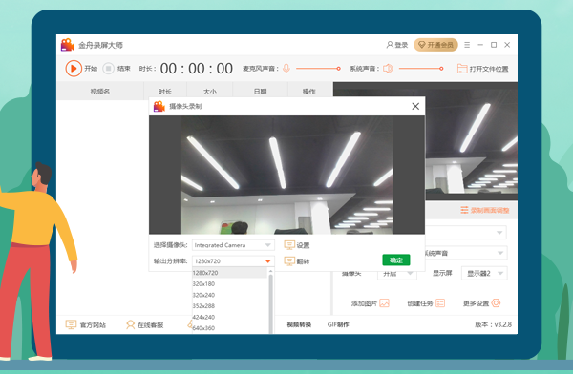Adjust the microphone volume slider
The image size is (573, 374).
click(318, 69)
